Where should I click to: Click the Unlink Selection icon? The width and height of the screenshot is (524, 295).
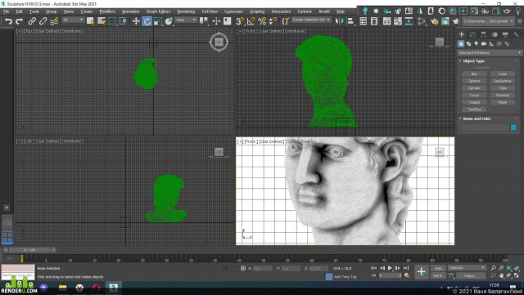point(43,21)
